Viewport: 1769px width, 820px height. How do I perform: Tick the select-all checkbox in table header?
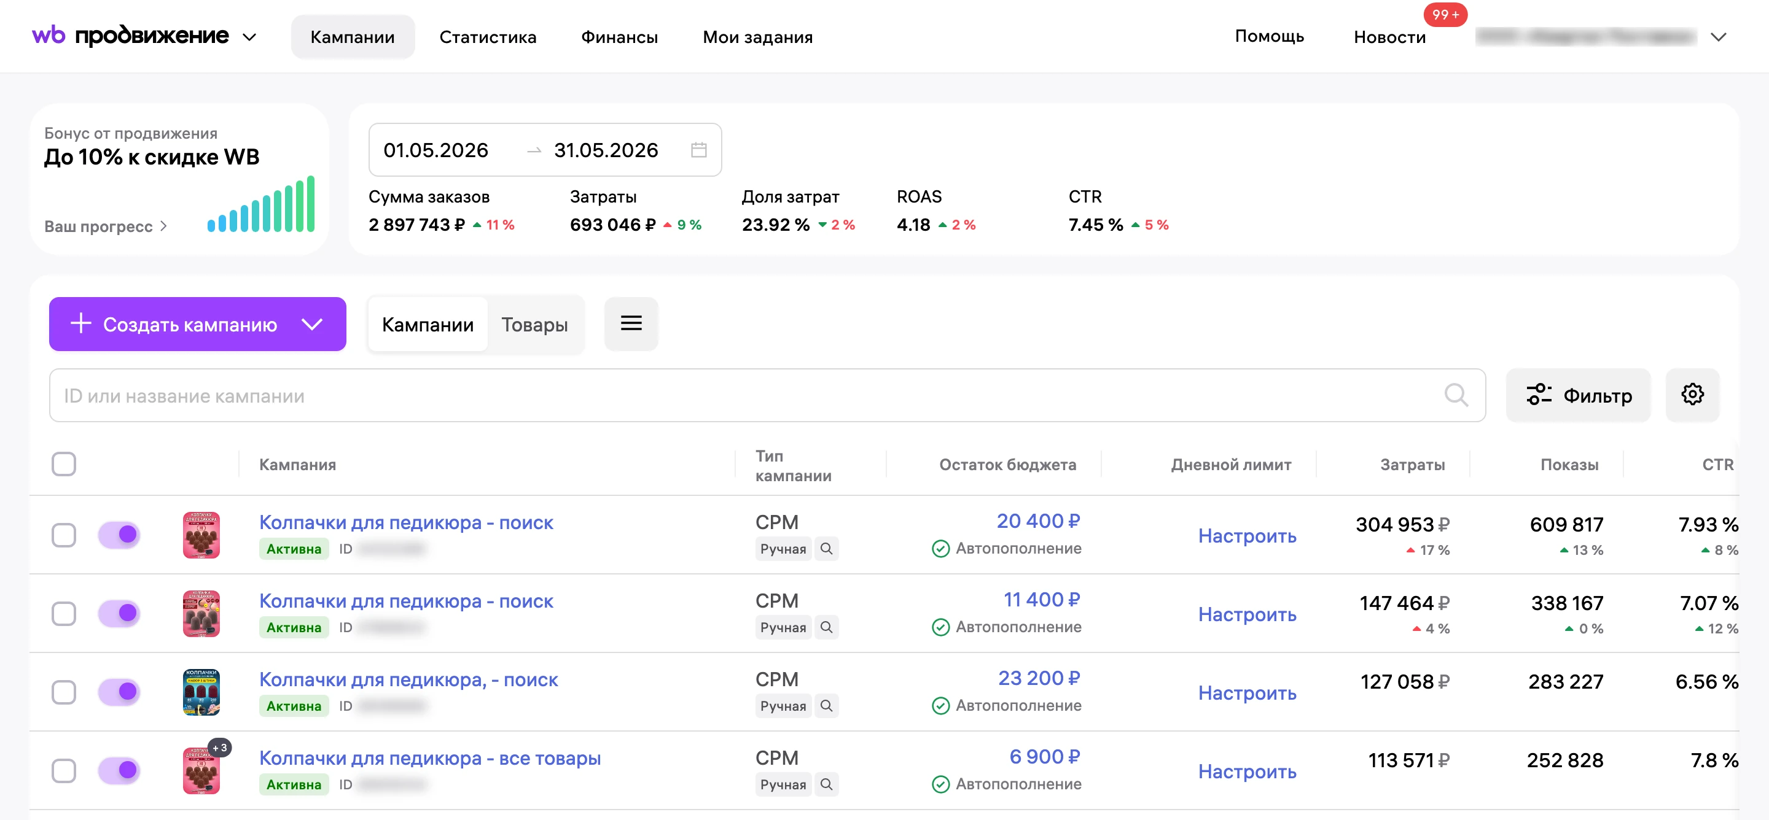tap(64, 464)
